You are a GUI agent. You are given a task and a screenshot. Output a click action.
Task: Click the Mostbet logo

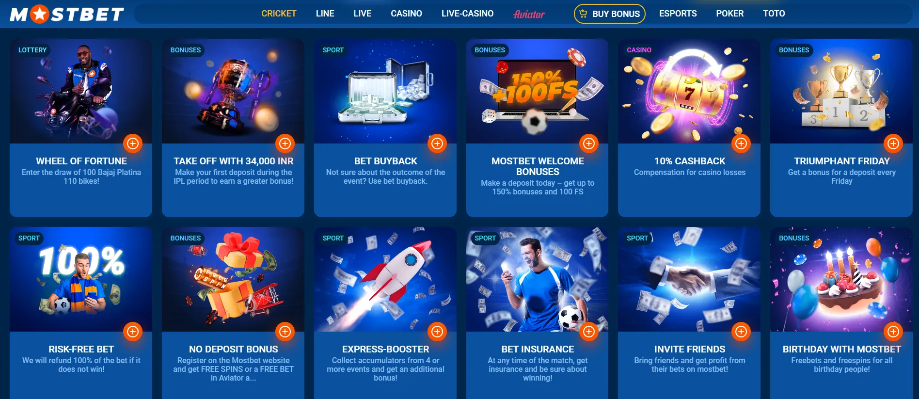pyautogui.click(x=67, y=14)
